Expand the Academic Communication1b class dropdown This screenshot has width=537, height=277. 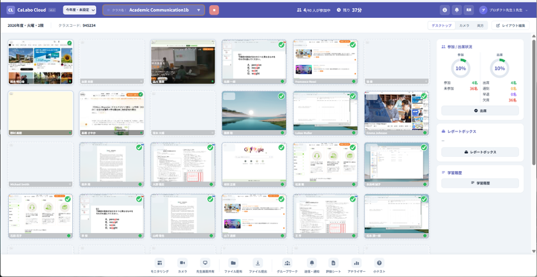coord(154,10)
